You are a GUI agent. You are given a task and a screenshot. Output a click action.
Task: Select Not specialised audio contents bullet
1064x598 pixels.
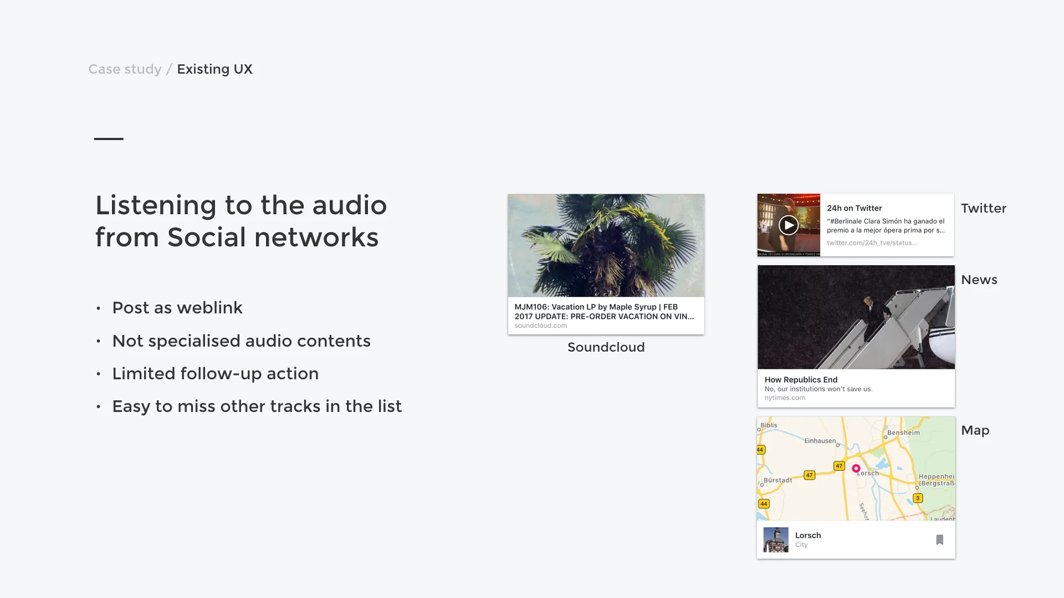click(x=241, y=341)
